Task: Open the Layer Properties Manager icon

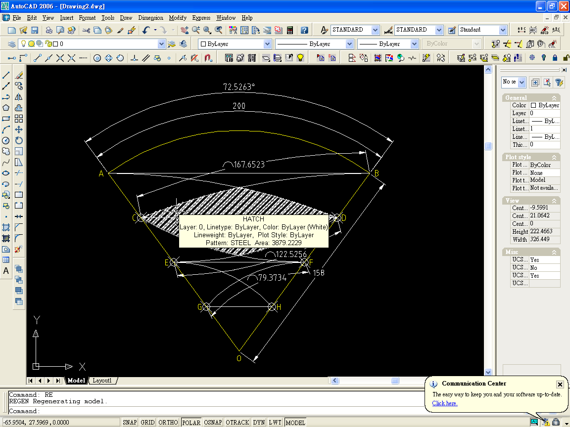Action: pos(12,44)
